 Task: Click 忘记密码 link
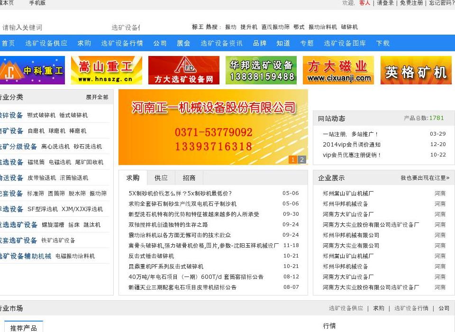(442, 3)
